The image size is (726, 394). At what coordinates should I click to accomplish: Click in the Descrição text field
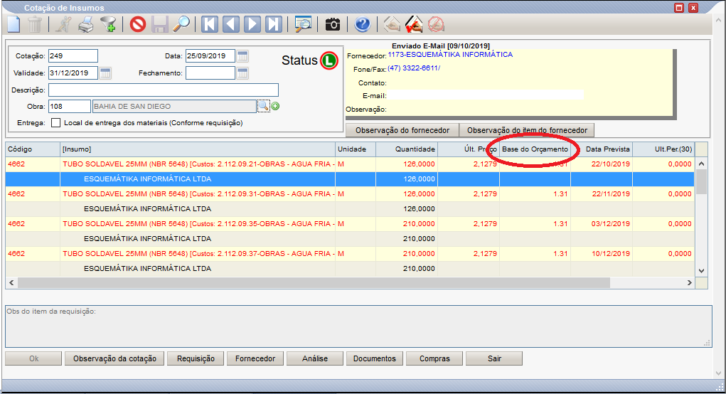164,90
